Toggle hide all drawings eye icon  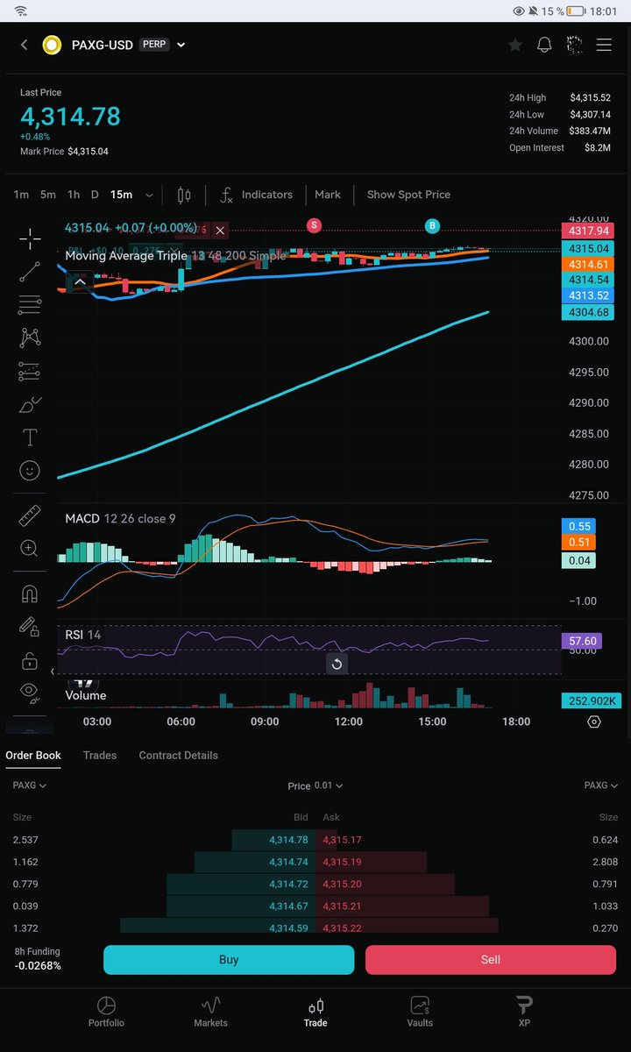pyautogui.click(x=30, y=693)
